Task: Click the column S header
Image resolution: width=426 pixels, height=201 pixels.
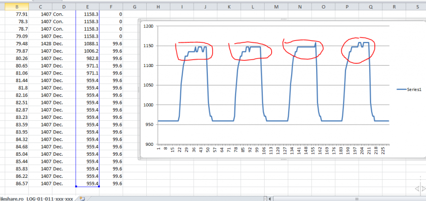Action: [x=417, y=7]
